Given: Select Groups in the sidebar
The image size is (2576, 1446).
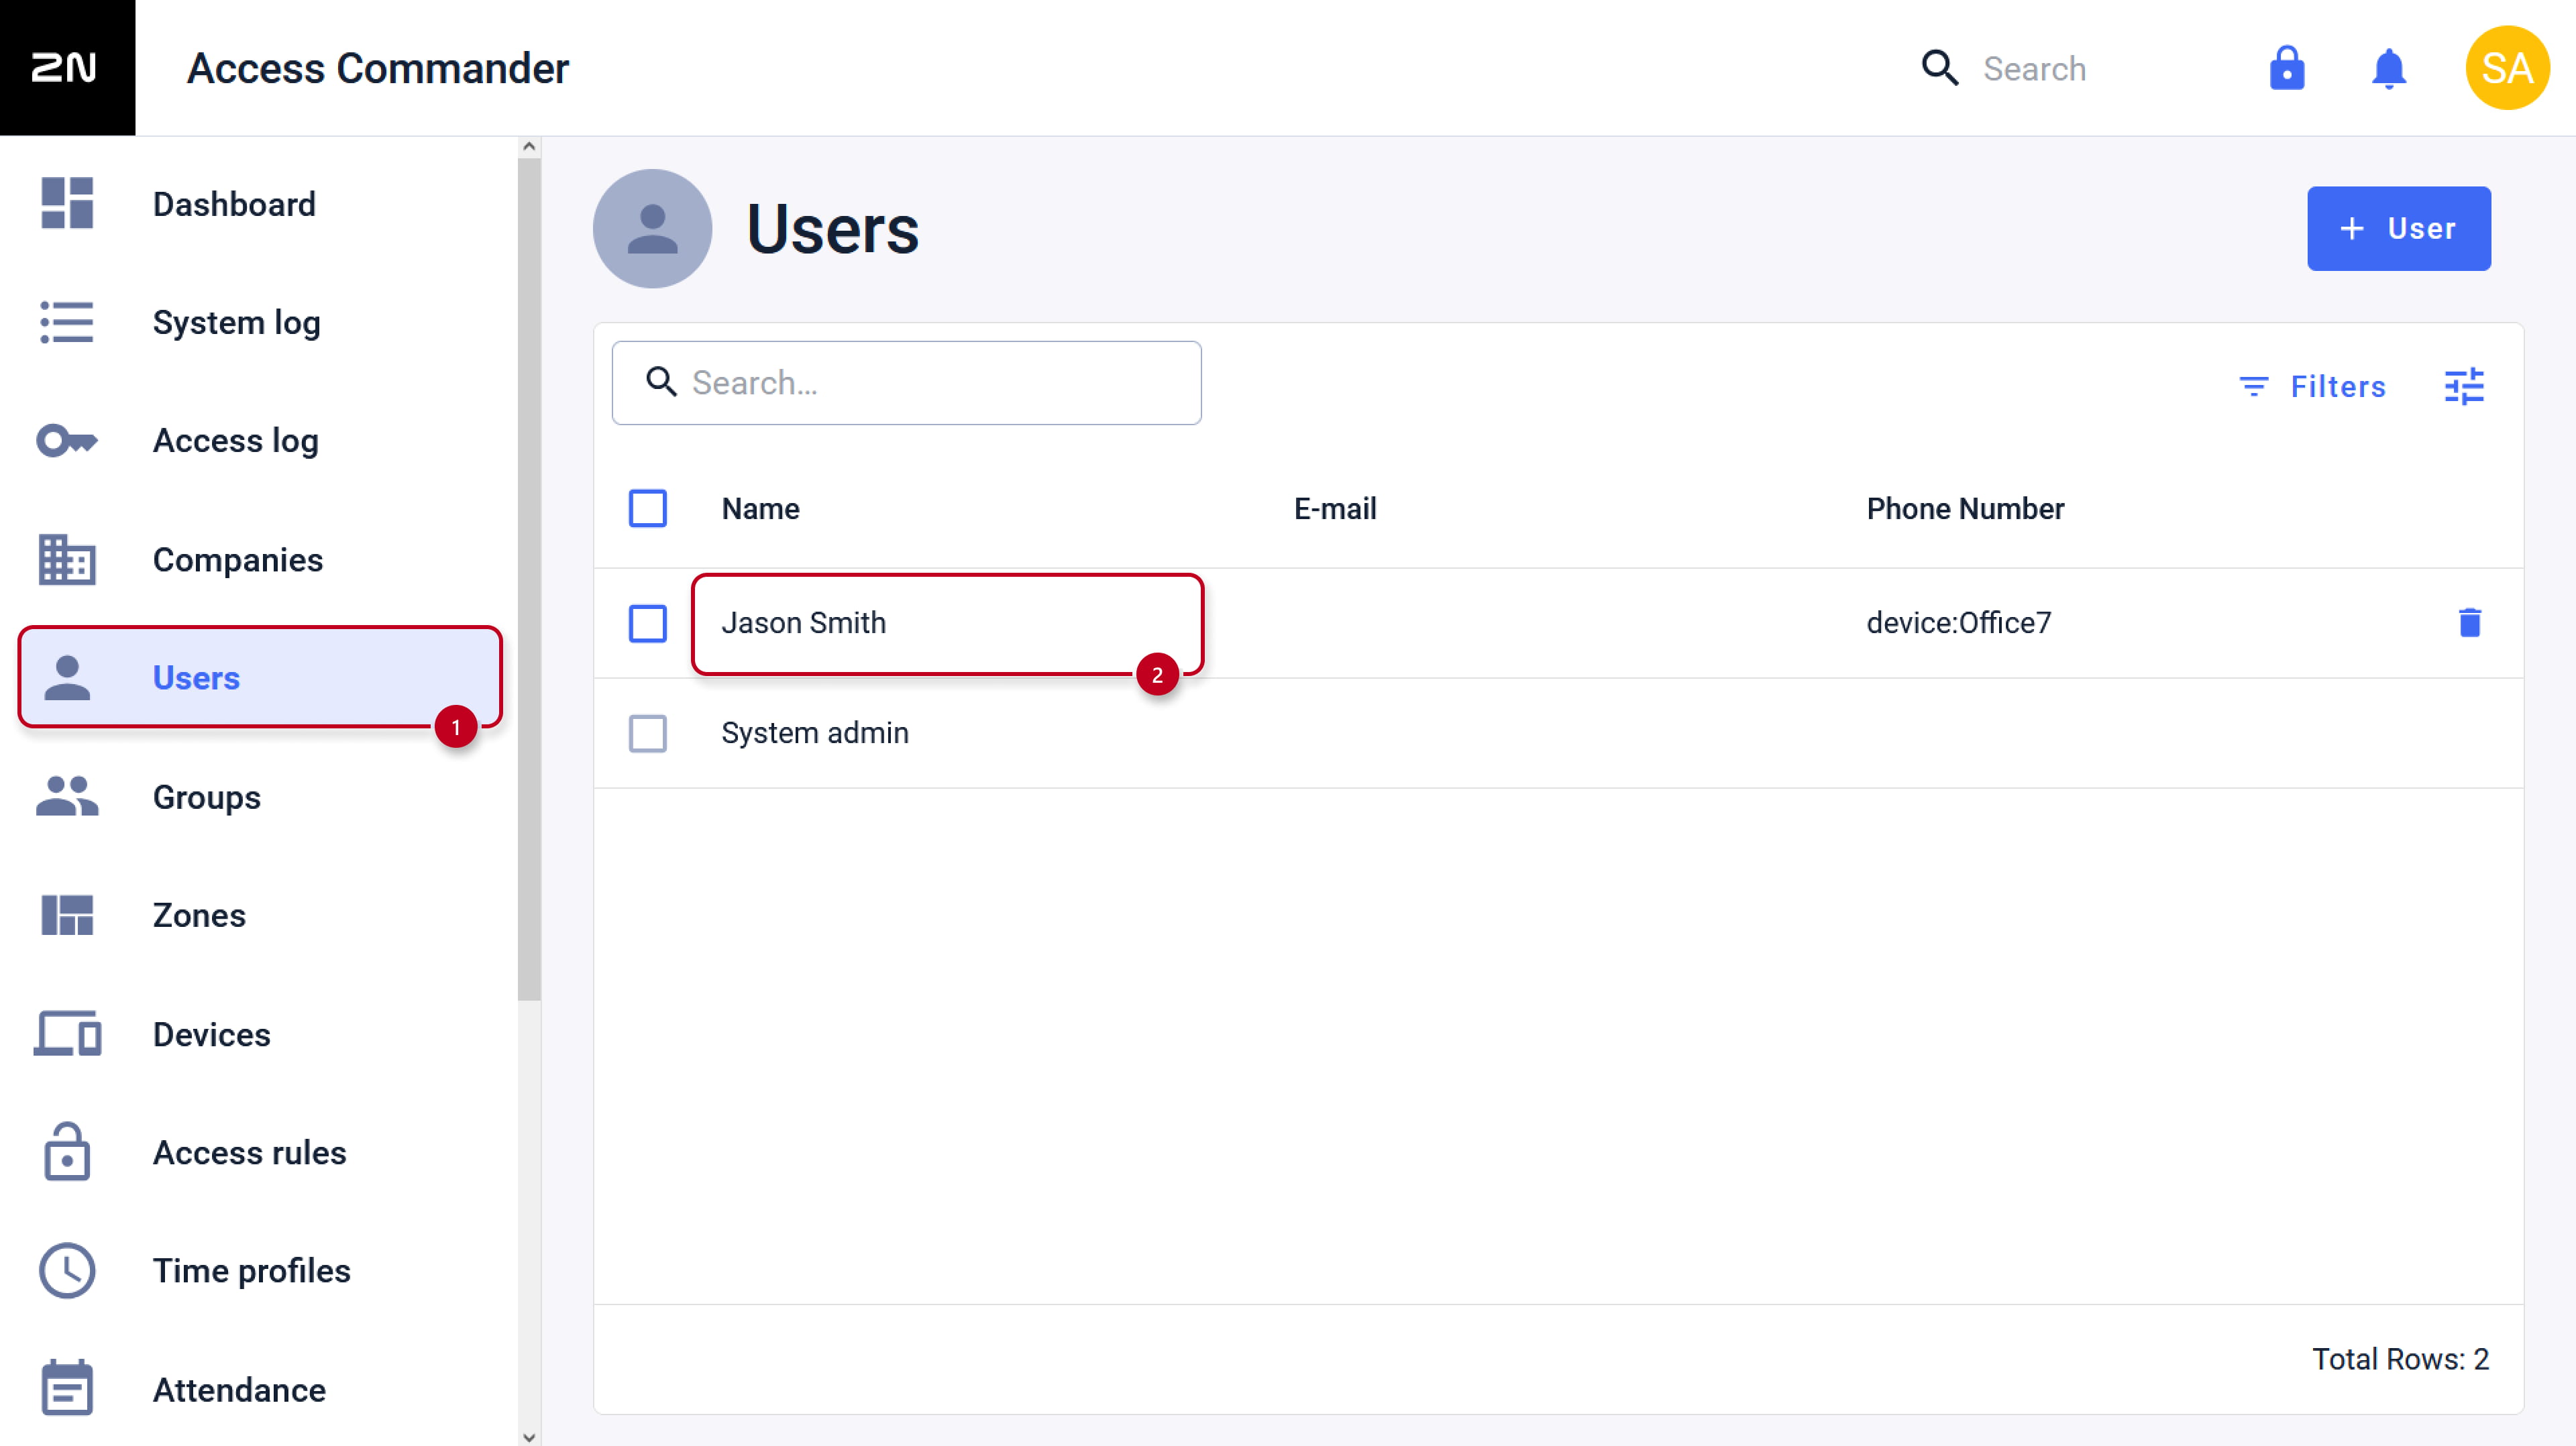Looking at the screenshot, I should tap(206, 797).
